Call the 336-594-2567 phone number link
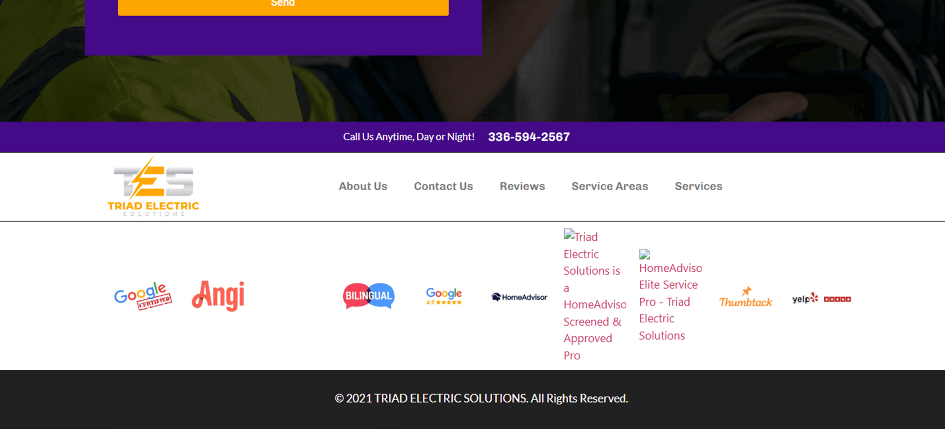 [529, 137]
